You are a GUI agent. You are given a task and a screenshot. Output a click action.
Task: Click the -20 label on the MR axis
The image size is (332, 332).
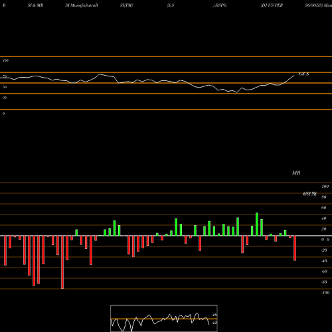[x=324, y=250]
